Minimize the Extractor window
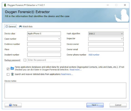The height and width of the screenshot is (111, 131). (x=108, y=5)
